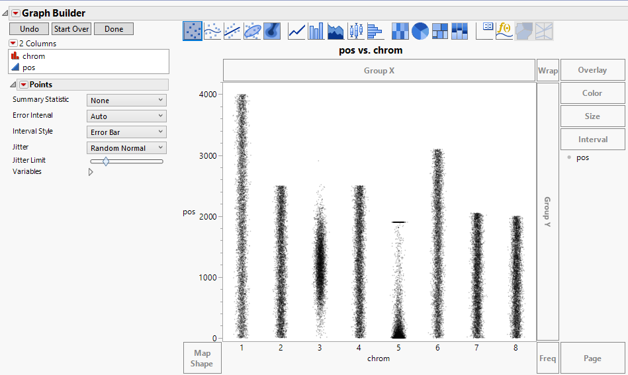Switch to the Pie chart element
Image resolution: width=628 pixels, height=375 pixels.
[420, 30]
